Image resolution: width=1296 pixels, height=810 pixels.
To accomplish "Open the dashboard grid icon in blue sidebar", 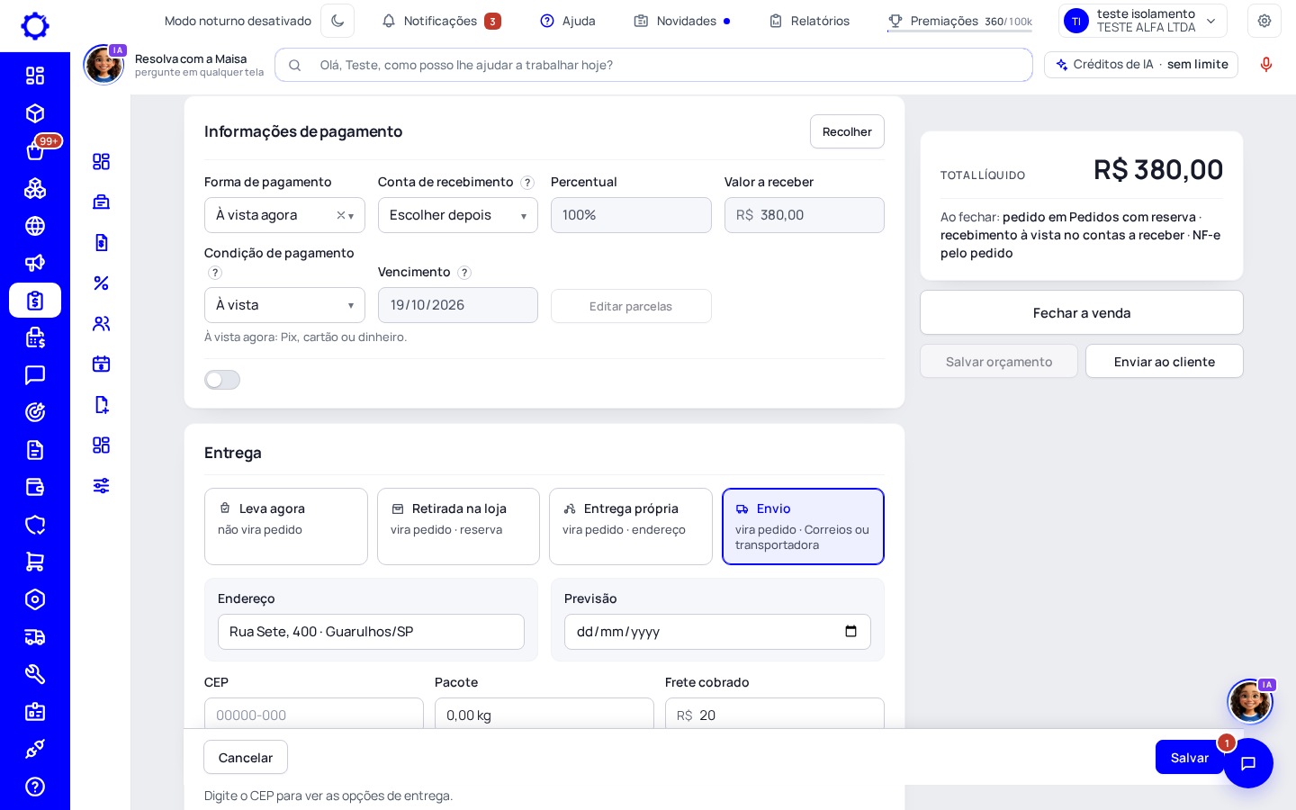I will click(x=35, y=76).
